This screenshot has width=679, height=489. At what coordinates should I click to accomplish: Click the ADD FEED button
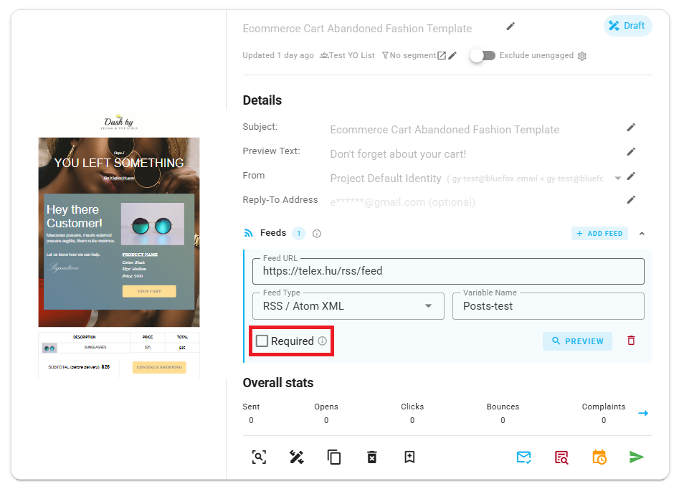click(x=599, y=234)
